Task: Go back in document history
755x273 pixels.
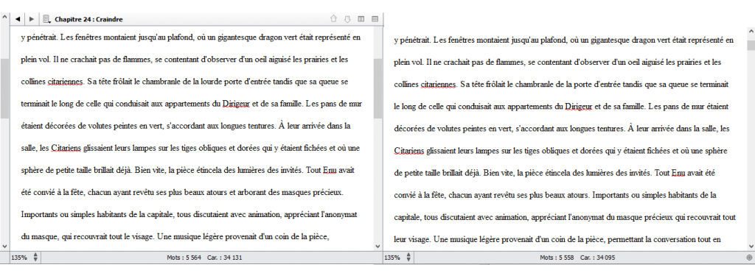Action: point(18,19)
